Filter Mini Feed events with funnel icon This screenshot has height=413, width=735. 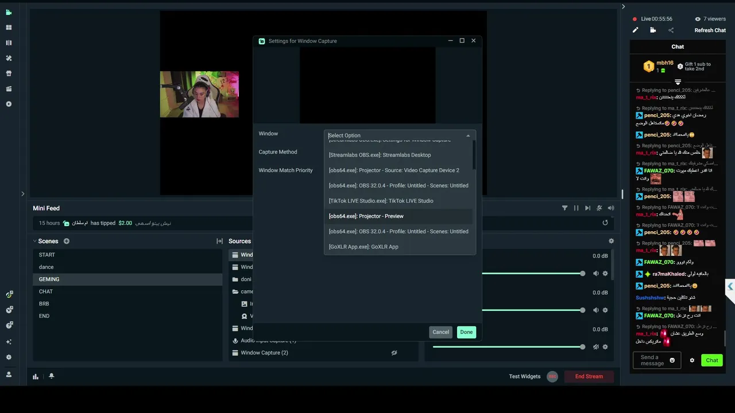click(564, 208)
